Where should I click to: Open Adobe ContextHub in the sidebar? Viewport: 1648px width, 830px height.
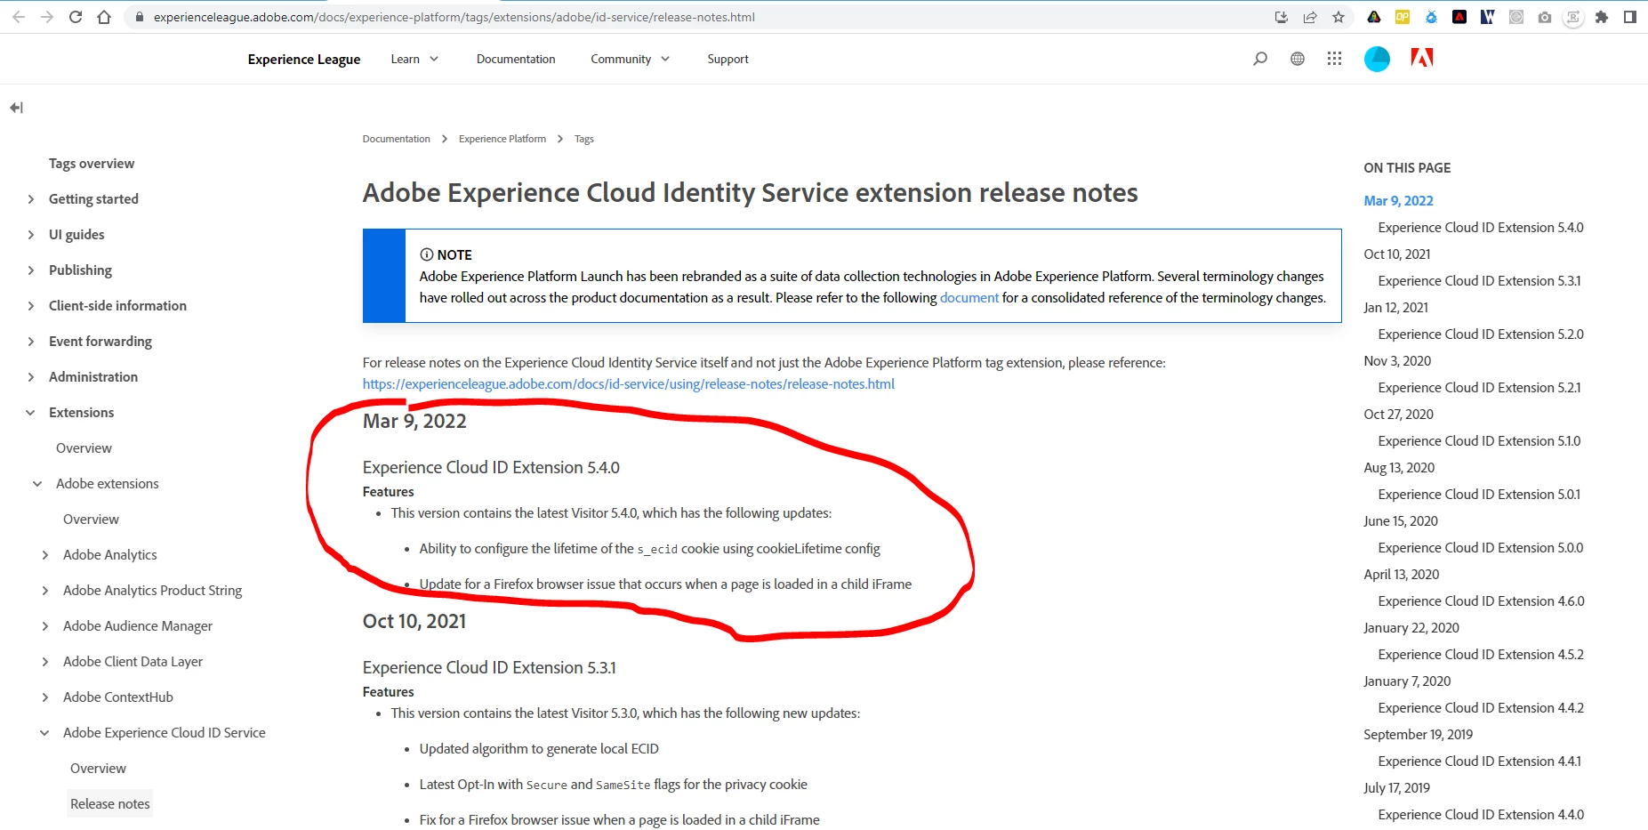tap(118, 697)
